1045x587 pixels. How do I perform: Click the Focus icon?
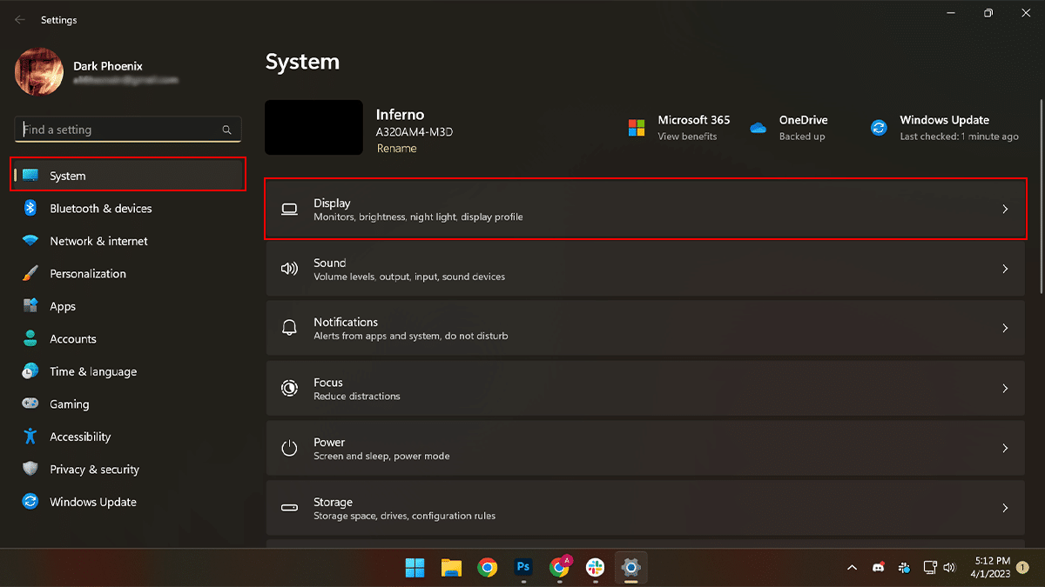289,388
